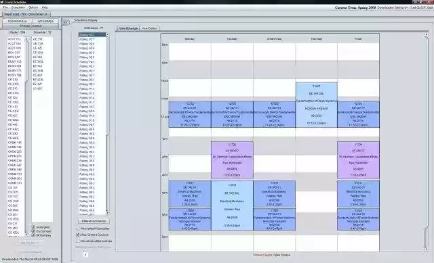Screen dimensions: 434x263
Task: Click Monday's Semiconductor Device Fundamentals block
Action: tap(190, 114)
